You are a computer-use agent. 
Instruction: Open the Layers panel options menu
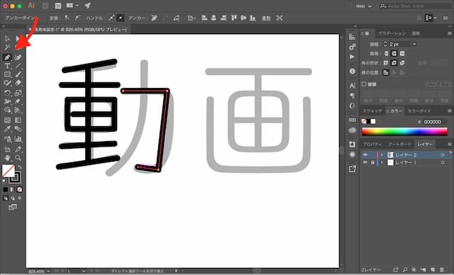[449, 144]
